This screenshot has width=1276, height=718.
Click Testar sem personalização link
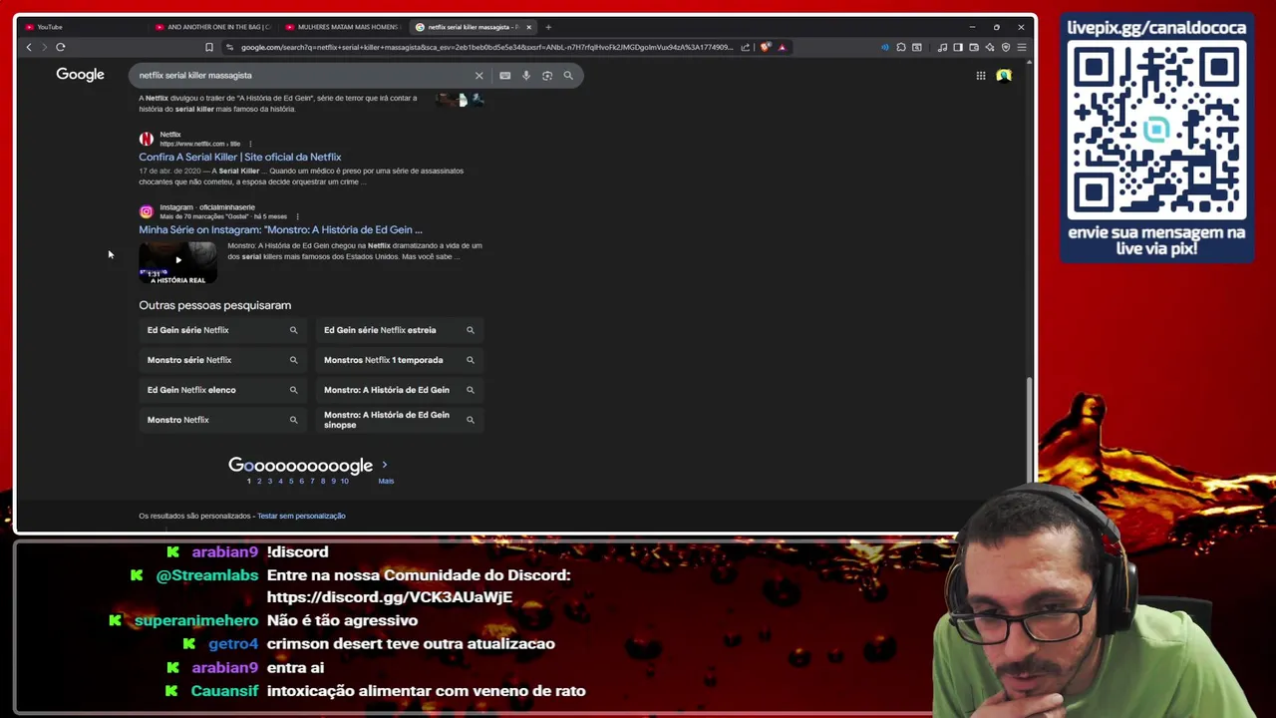(301, 516)
